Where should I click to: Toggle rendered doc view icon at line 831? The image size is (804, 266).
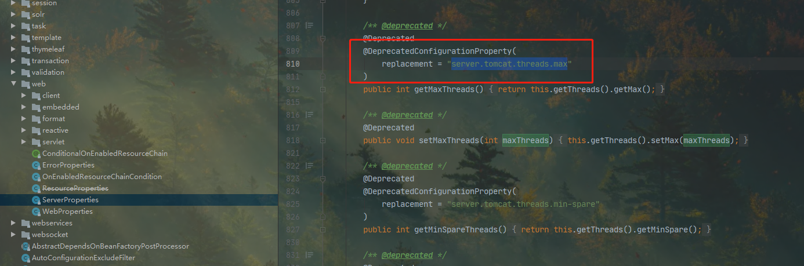click(309, 255)
